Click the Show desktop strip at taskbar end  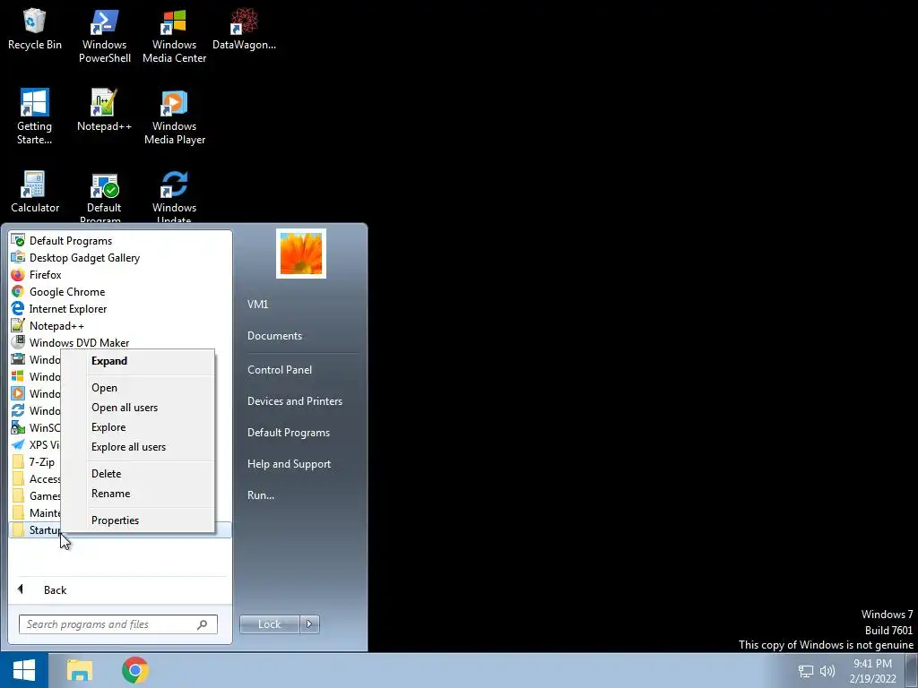[x=912, y=670]
